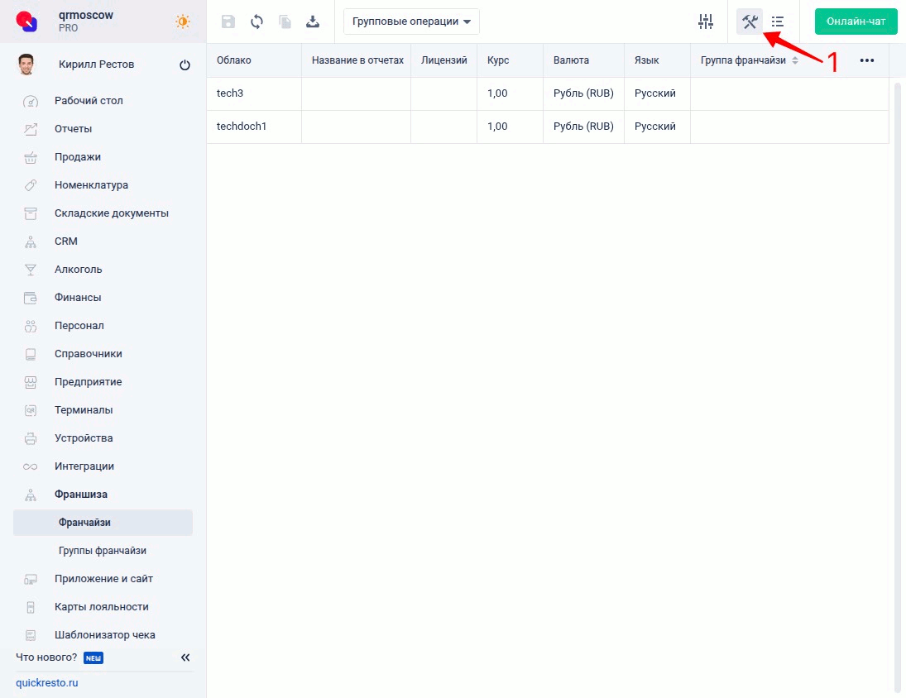This screenshot has height=698, width=906.
Task: Select the techdoch1 table row
Action: [x=548, y=127]
